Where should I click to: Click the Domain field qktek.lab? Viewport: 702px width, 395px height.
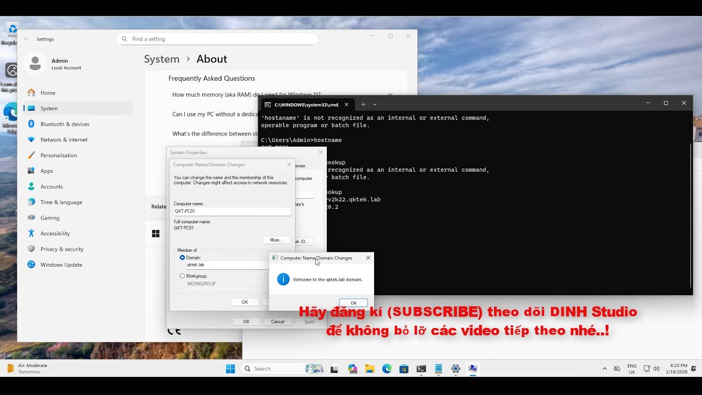pyautogui.click(x=227, y=264)
